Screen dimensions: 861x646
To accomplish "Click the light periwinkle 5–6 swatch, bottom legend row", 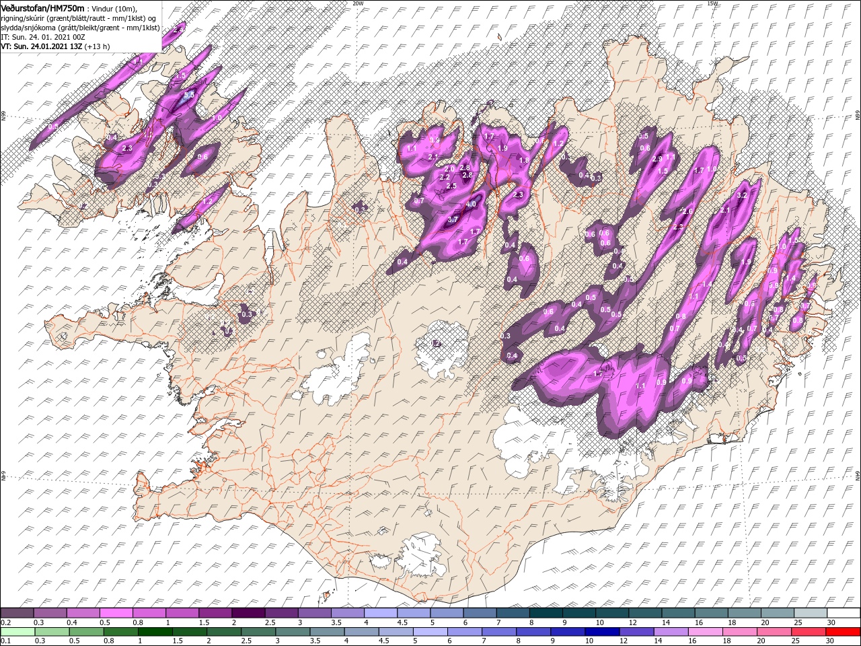I will pos(430,632).
